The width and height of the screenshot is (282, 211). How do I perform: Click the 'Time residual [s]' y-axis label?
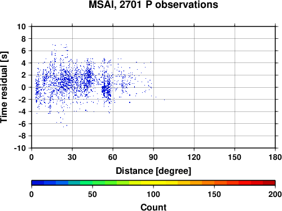pos(4,87)
